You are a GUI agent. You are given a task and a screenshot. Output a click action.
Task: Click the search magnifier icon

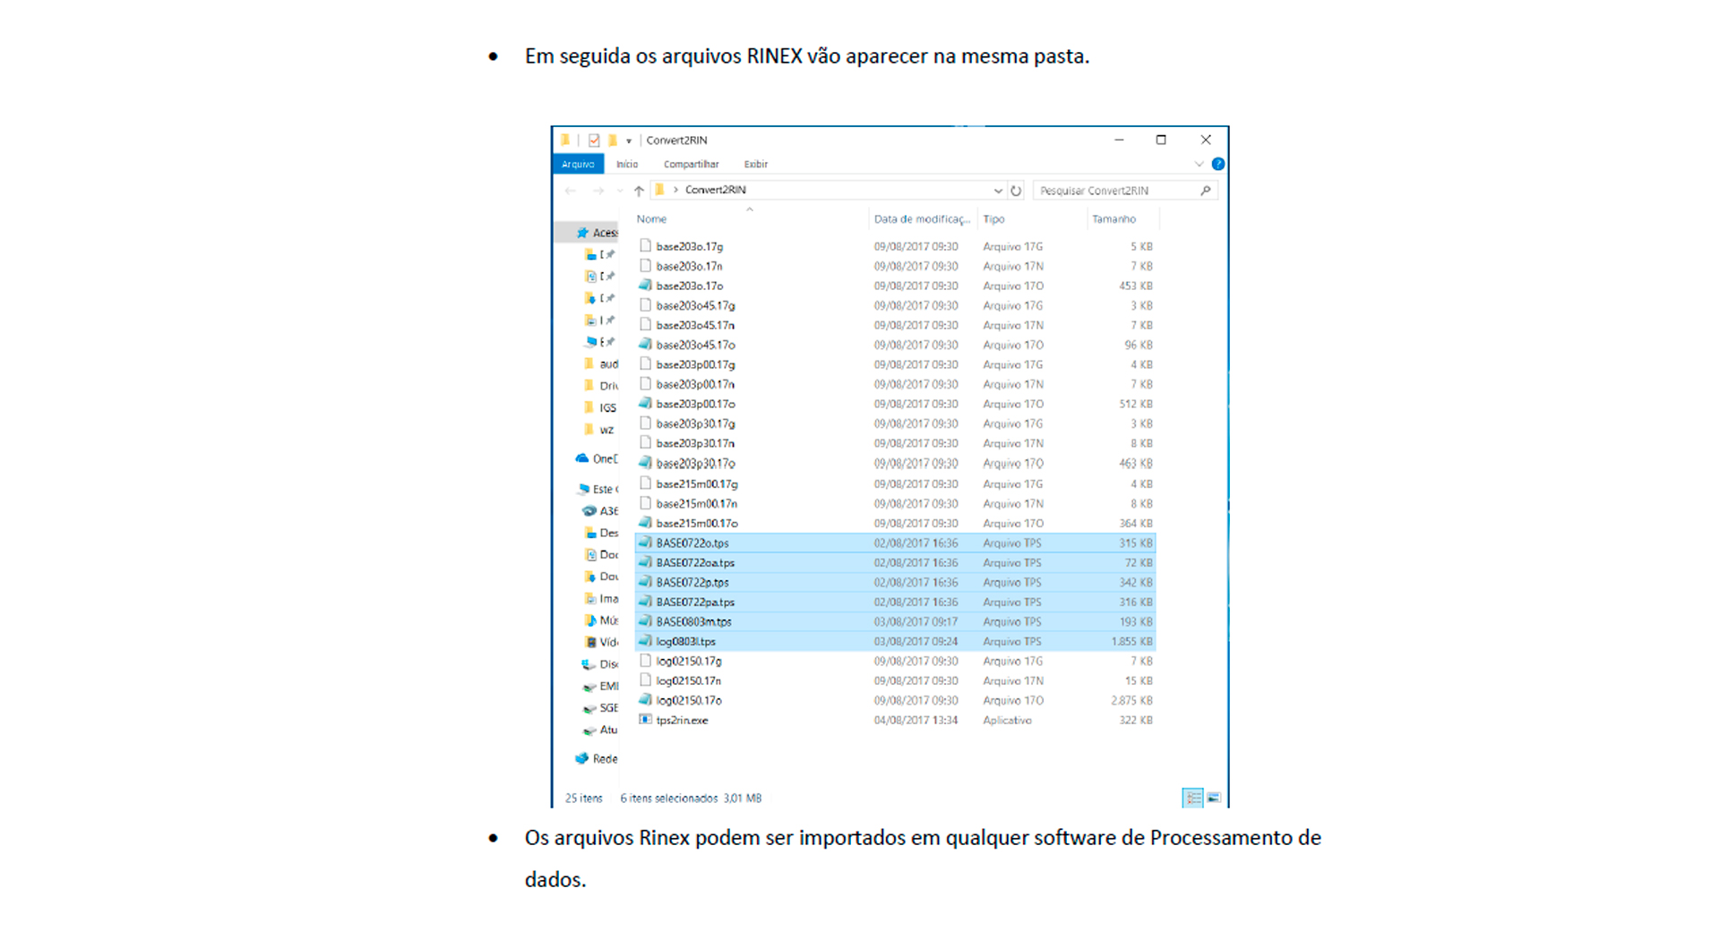point(1205,191)
